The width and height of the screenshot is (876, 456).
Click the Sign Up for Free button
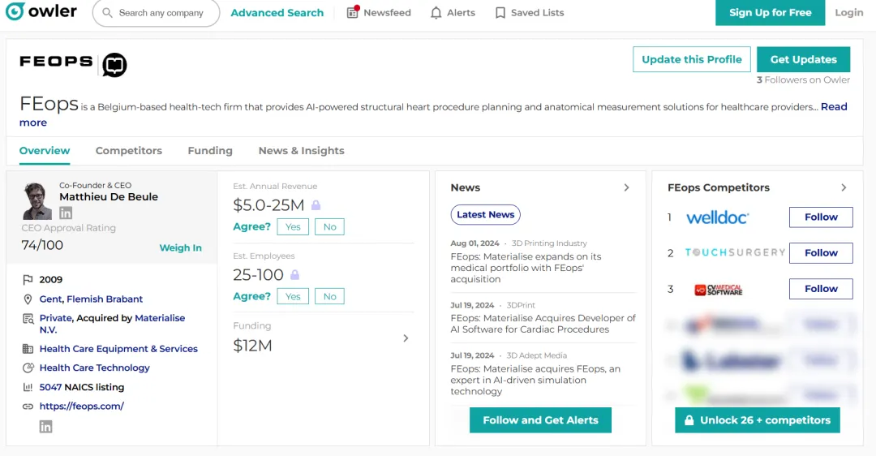click(770, 13)
